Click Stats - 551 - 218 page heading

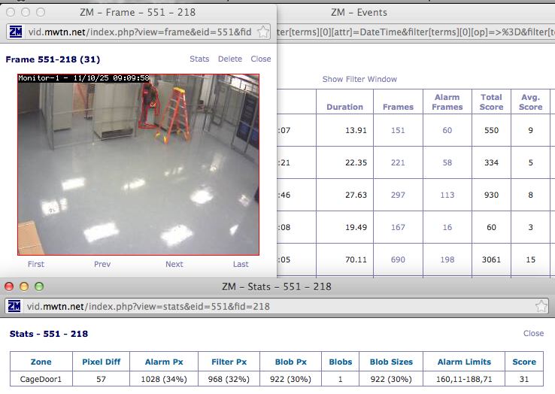pos(49,334)
